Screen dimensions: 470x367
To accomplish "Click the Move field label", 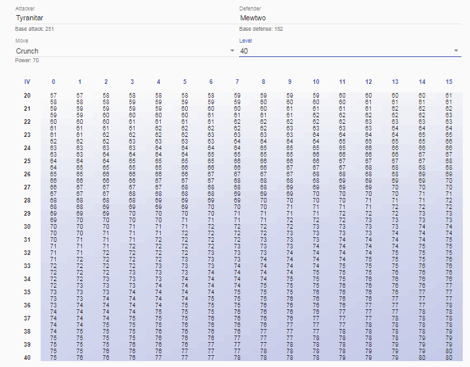I will [22, 41].
